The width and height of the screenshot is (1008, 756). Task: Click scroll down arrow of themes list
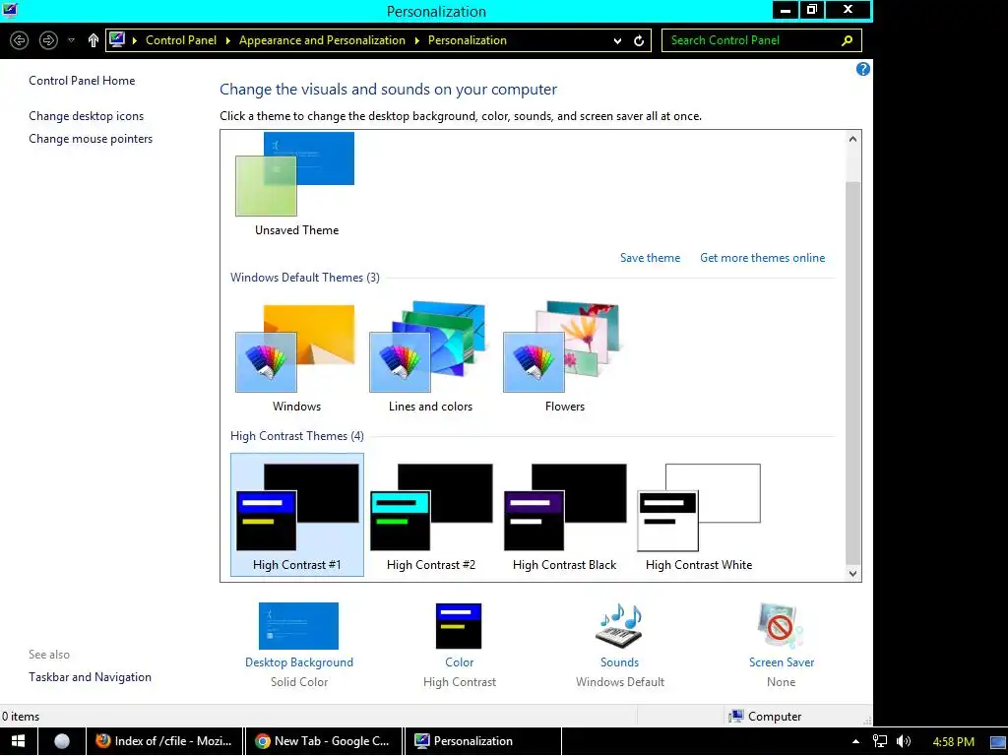(852, 574)
